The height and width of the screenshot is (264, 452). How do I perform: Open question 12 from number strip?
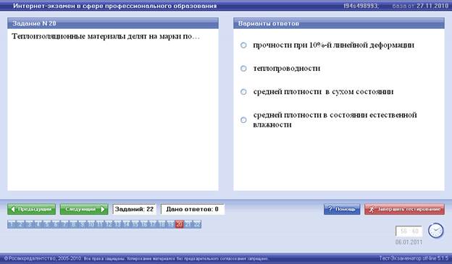point(109,224)
